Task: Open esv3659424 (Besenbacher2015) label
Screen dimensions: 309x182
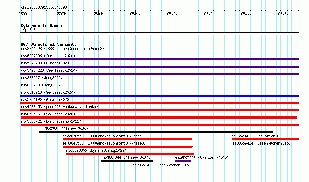Action: 261,143
